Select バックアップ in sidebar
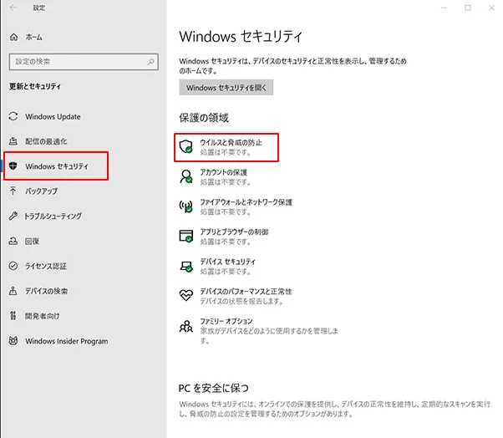The height and width of the screenshot is (438, 503). 42,191
